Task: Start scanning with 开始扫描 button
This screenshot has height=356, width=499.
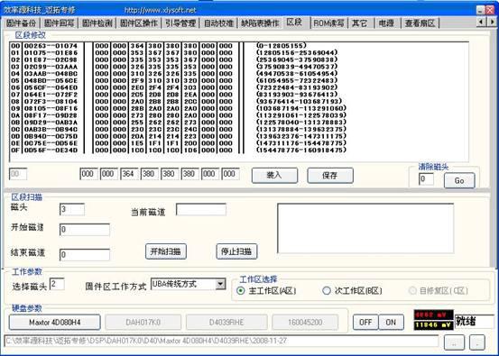Action: [166, 251]
